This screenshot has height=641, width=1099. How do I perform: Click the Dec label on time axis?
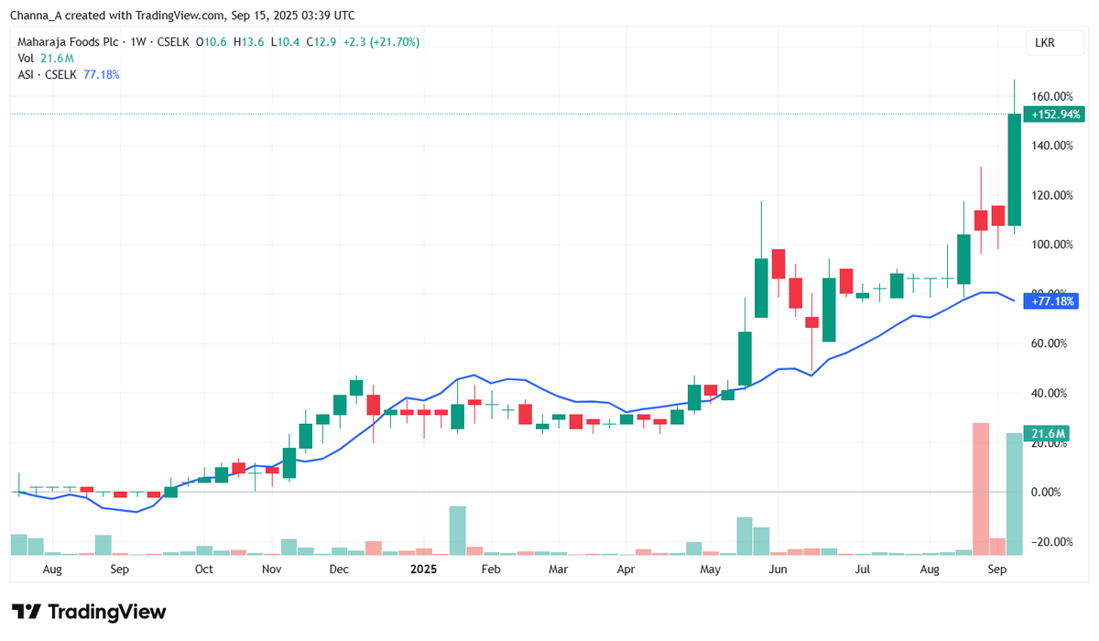pos(339,569)
